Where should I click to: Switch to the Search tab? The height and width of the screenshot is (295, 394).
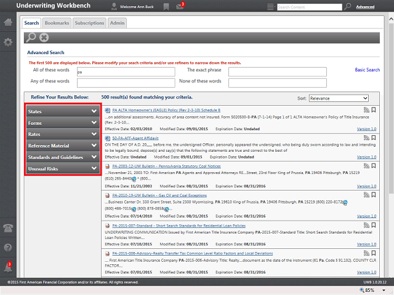31,23
